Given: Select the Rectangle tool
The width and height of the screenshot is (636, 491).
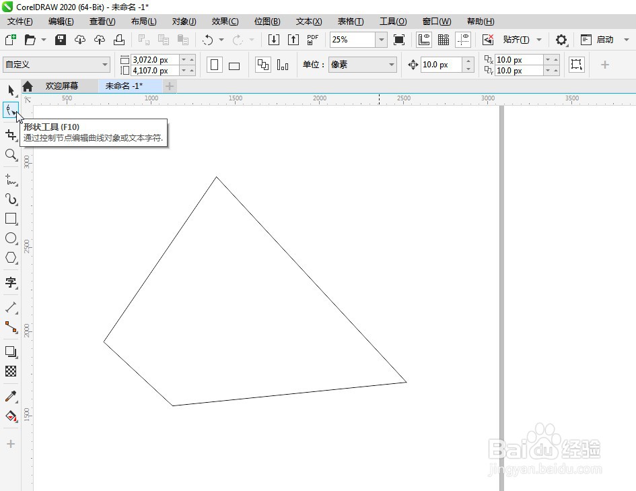Looking at the screenshot, I should pos(11,218).
